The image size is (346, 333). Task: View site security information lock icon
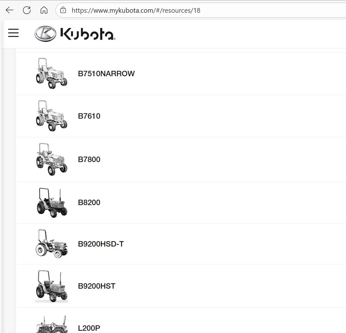tap(63, 10)
